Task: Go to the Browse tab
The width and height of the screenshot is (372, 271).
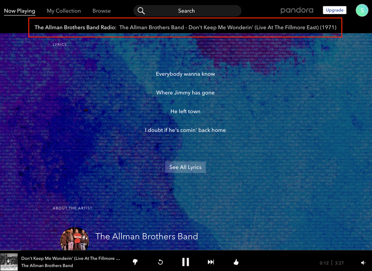Action: point(102,11)
